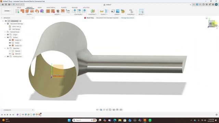Activate the root component radio button
Viewport: 219px width, 123px height.
(20, 21)
